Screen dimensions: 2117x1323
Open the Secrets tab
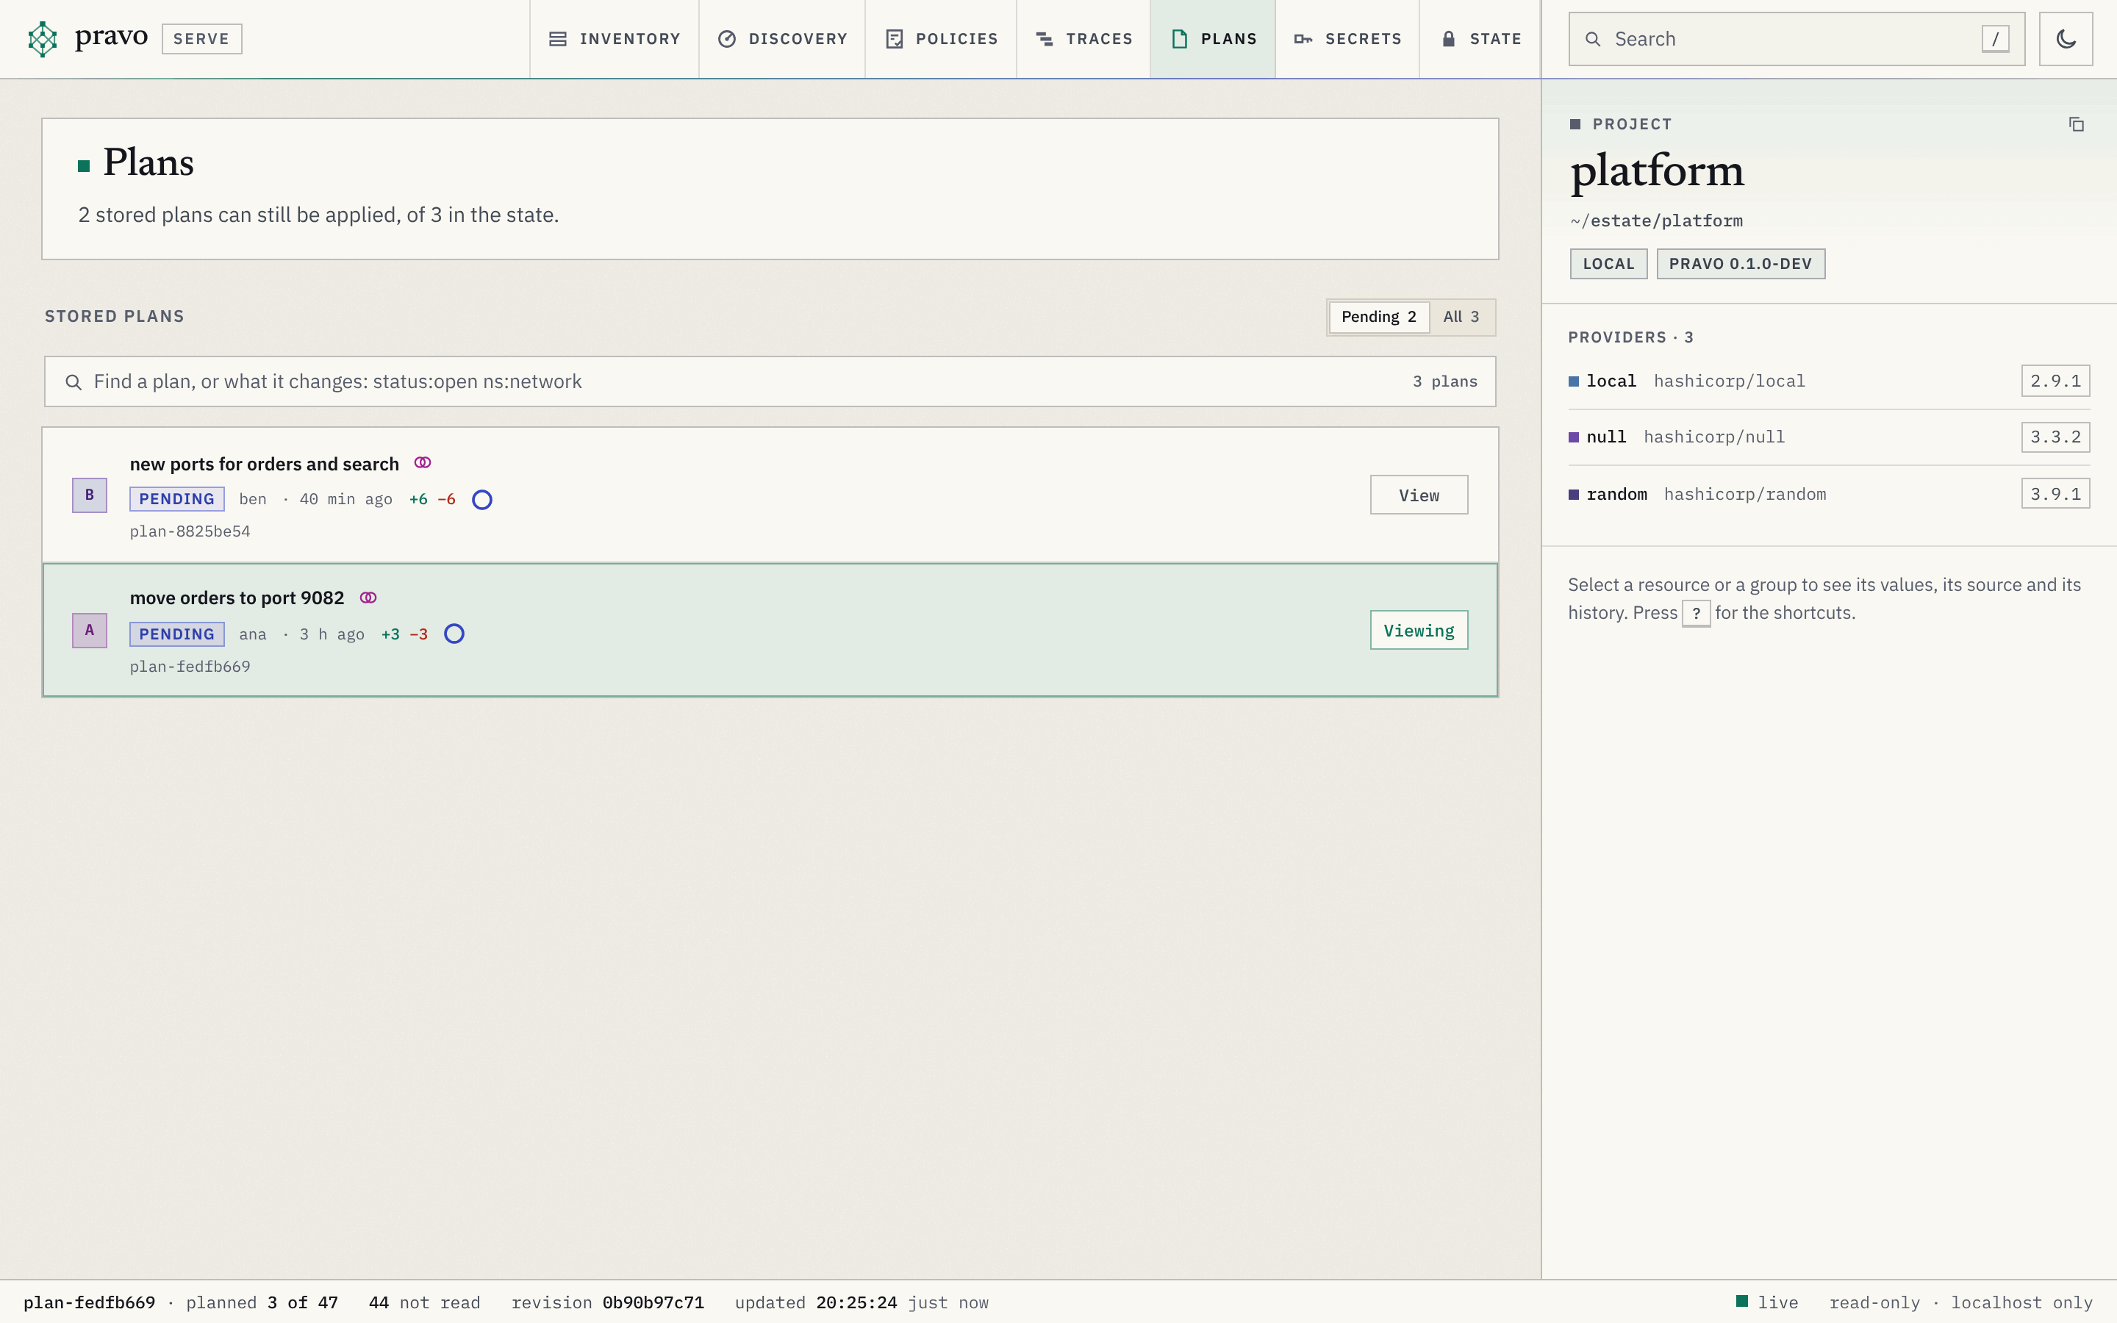(x=1347, y=40)
